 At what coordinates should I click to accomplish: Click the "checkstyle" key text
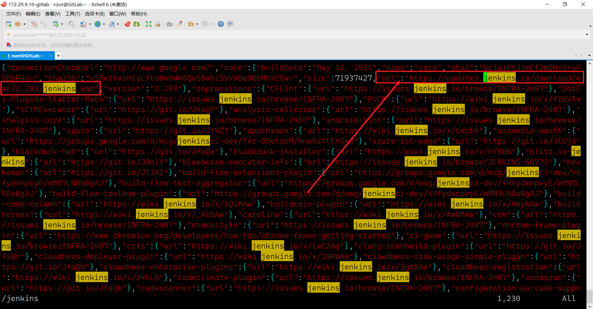click(215, 225)
